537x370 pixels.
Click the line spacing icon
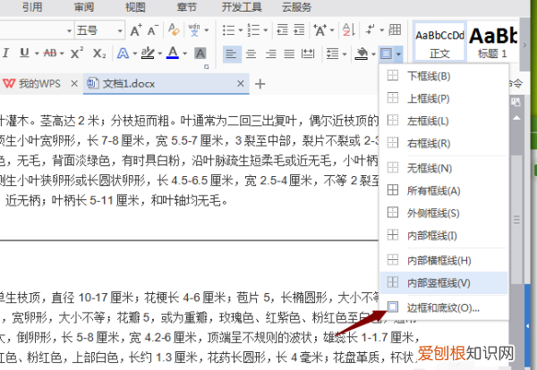pos(332,54)
